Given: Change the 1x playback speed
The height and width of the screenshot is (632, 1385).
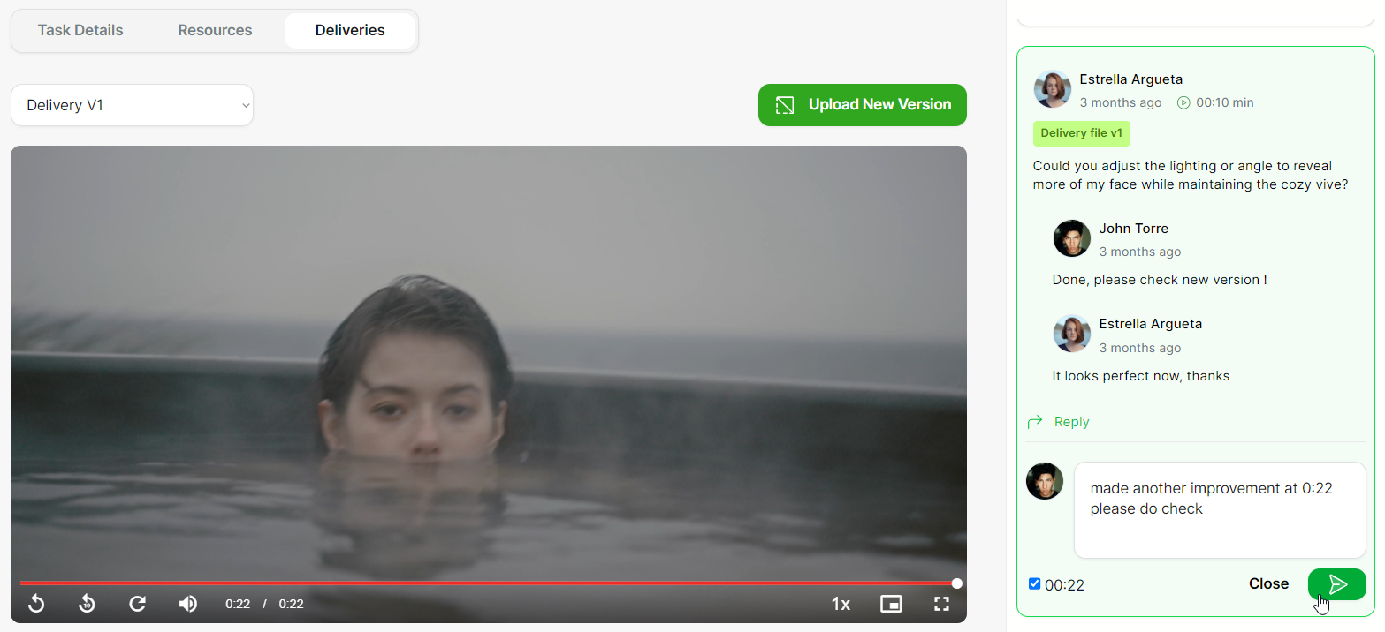Looking at the screenshot, I should (841, 604).
